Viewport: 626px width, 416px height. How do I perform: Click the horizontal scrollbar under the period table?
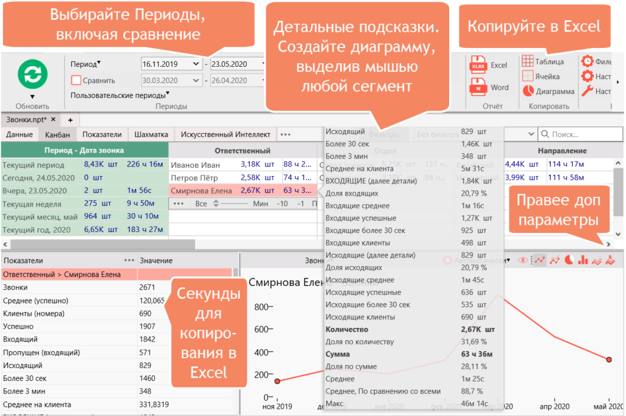click(x=103, y=244)
